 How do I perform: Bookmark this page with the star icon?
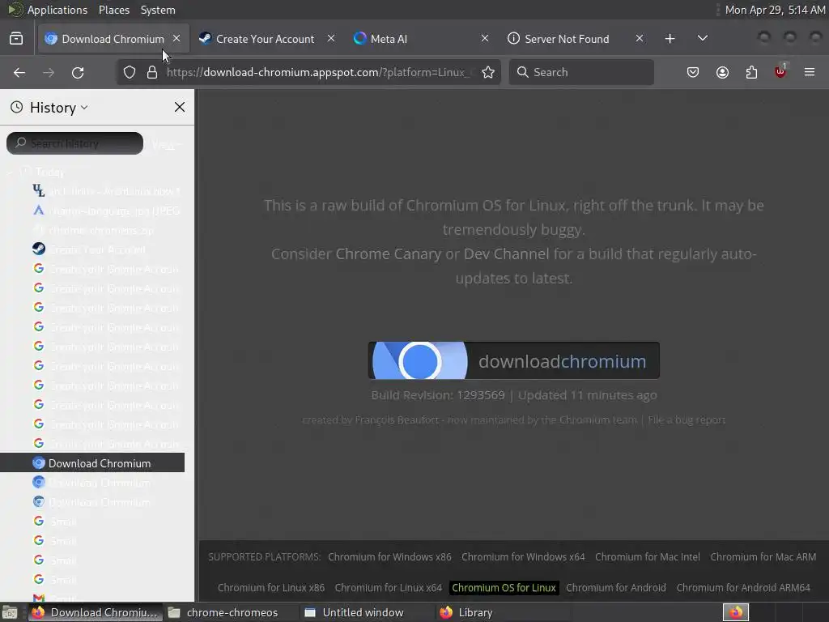(488, 72)
